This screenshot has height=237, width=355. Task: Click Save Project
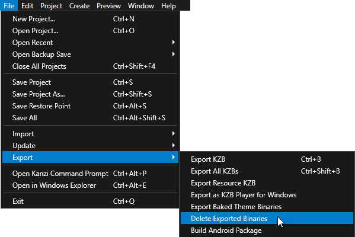pos(90,82)
